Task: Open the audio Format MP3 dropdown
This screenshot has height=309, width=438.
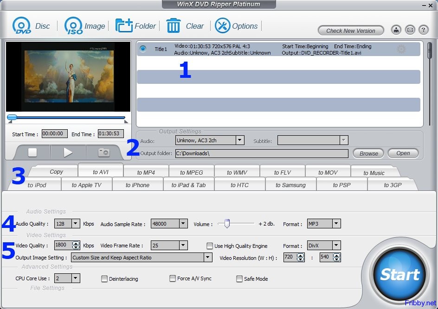Action: pos(336,223)
